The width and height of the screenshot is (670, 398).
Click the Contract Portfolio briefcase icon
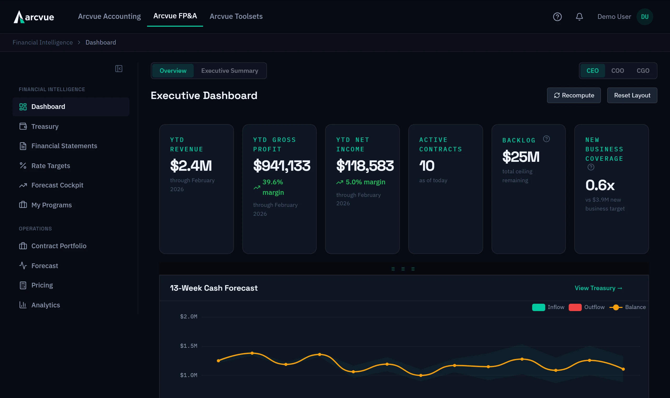23,246
